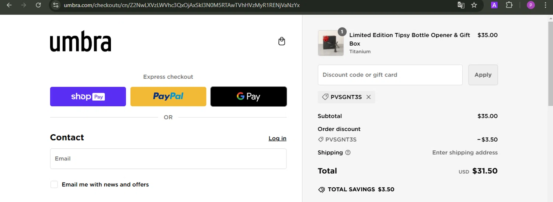This screenshot has height=202, width=553.
Task: Open the purple A extension icon
Action: (494, 5)
